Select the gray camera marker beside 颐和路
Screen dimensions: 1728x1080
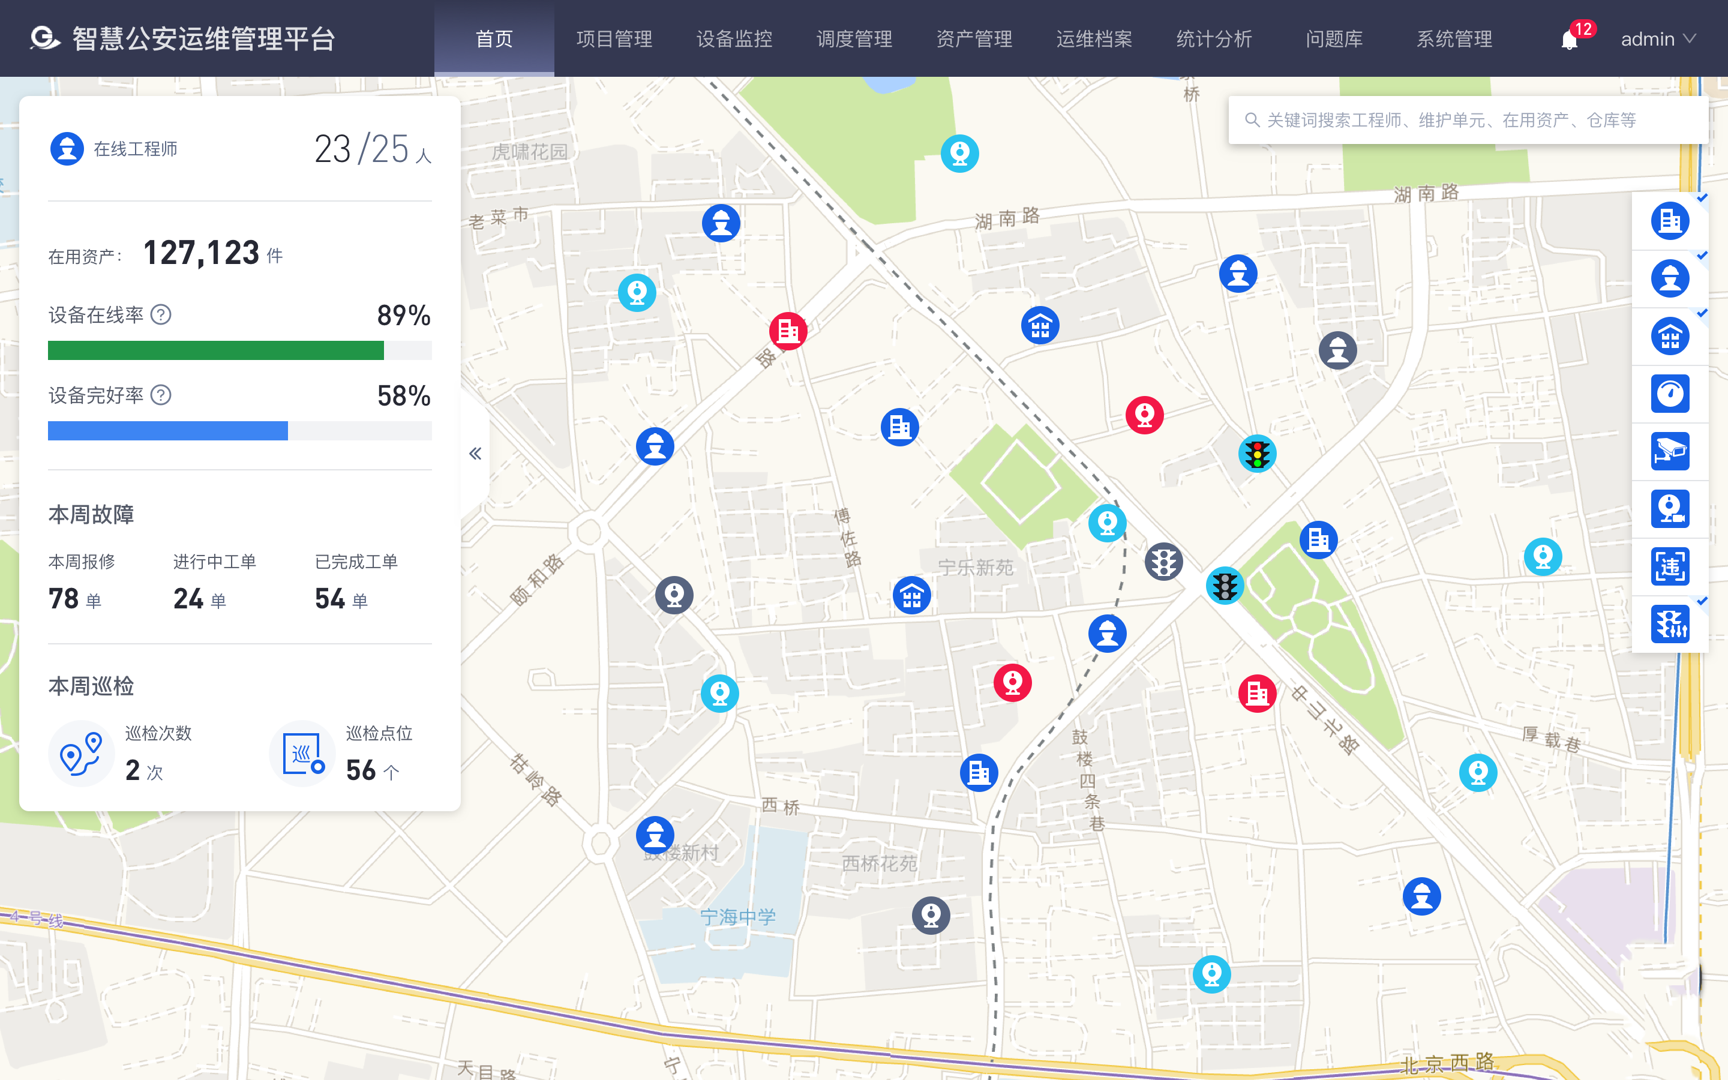click(x=674, y=594)
